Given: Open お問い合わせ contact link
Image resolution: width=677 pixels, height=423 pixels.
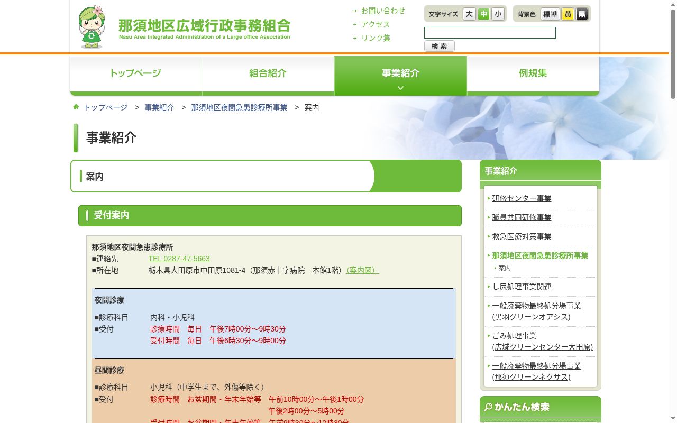Looking at the screenshot, I should coord(383,11).
